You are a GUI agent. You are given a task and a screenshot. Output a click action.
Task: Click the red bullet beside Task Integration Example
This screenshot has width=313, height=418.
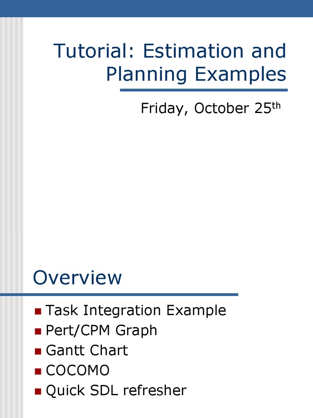click(38, 311)
